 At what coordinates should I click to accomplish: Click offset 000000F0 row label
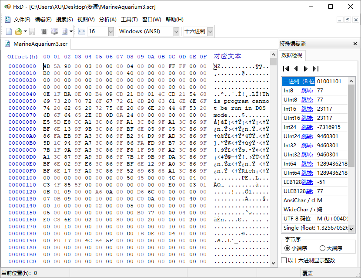22,171
